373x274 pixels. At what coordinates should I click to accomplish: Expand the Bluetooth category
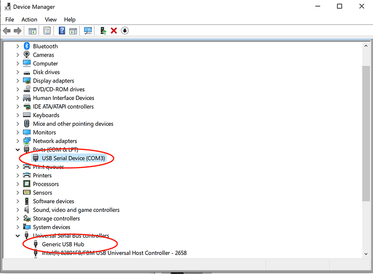tap(18, 46)
